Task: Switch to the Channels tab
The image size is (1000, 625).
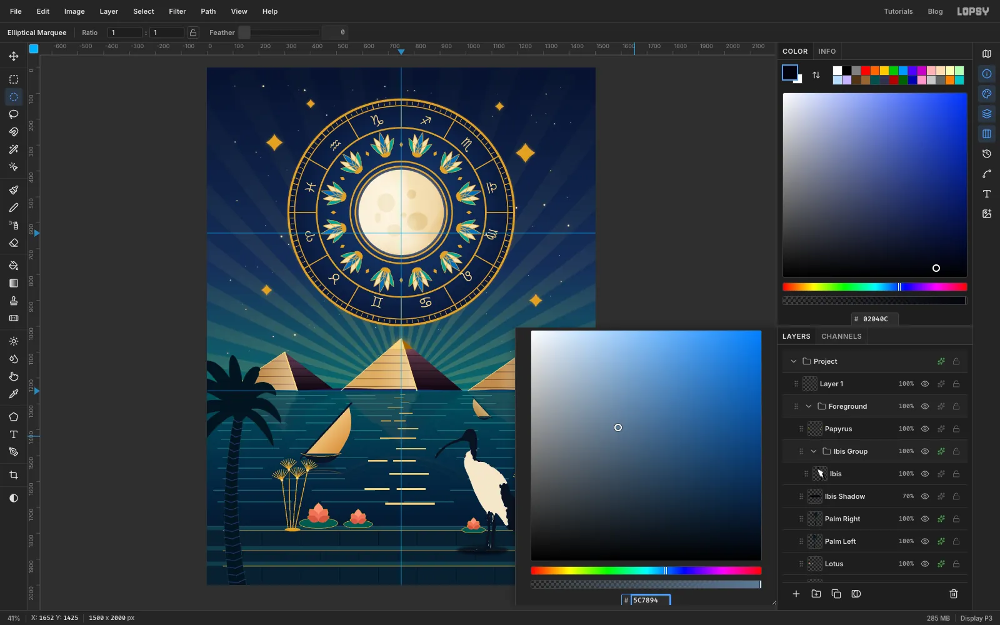Action: pos(841,336)
